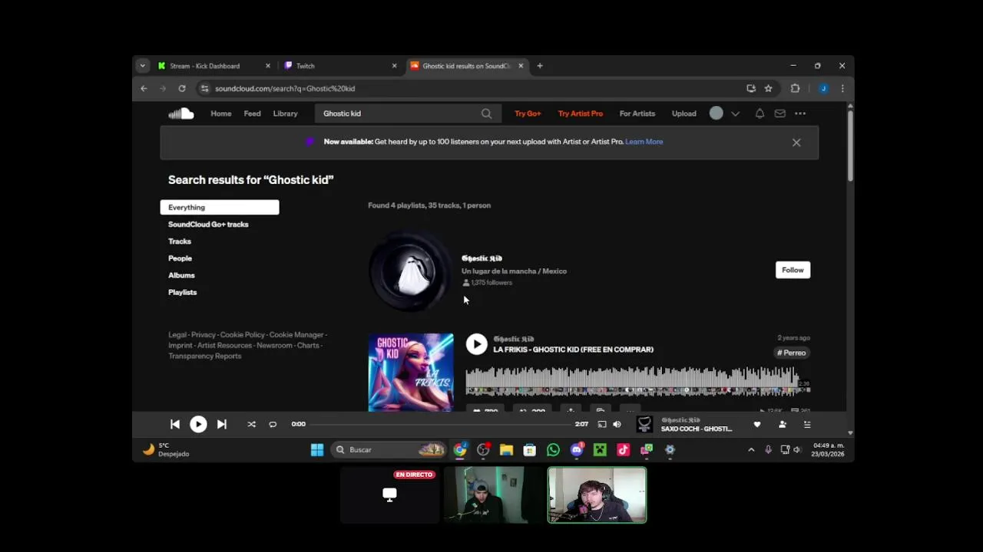Open TikTok from the taskbar

(623, 450)
